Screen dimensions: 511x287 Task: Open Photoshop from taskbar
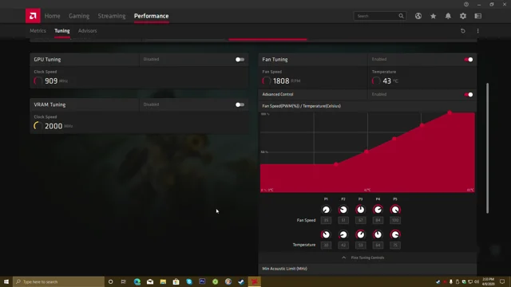tap(202, 281)
